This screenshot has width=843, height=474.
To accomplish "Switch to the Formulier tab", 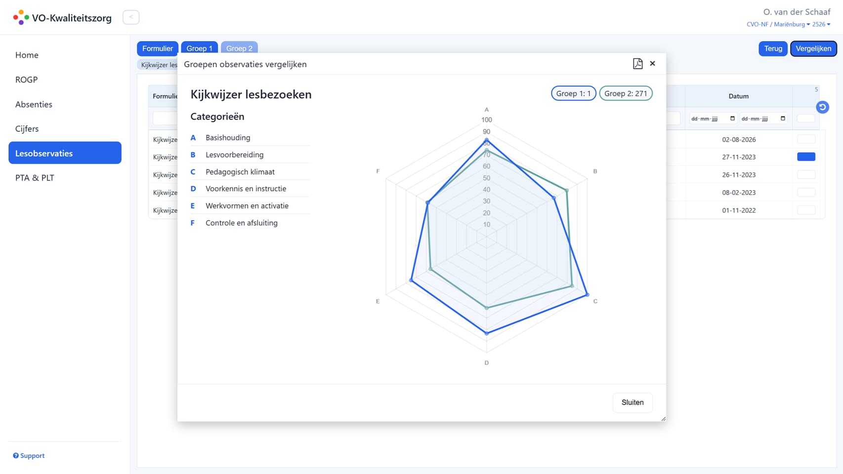I will click(158, 48).
